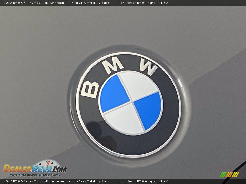Screen dimensions: 246x184
Task: Click the top caption "2022 BMW 5 Series M550i xDrive Sedan"
Action: (34, 3)
